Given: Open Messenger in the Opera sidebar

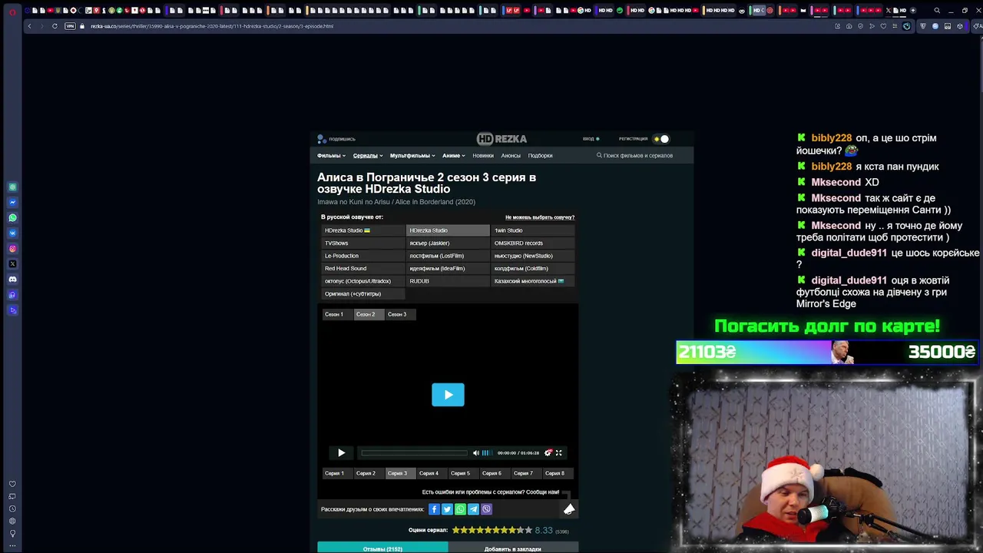Looking at the screenshot, I should (x=12, y=203).
